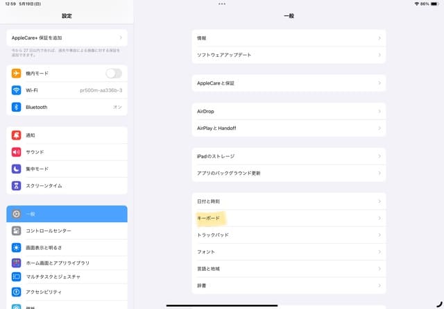Open 通知 settings in sidebar
Screen dimensions: 444x309
(x=67, y=135)
